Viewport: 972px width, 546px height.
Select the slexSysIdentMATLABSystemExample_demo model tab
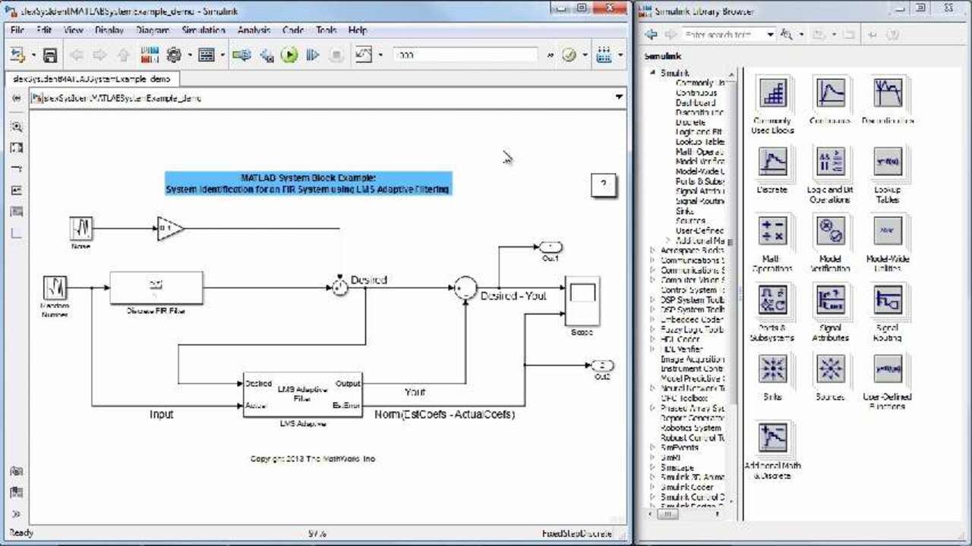click(92, 79)
